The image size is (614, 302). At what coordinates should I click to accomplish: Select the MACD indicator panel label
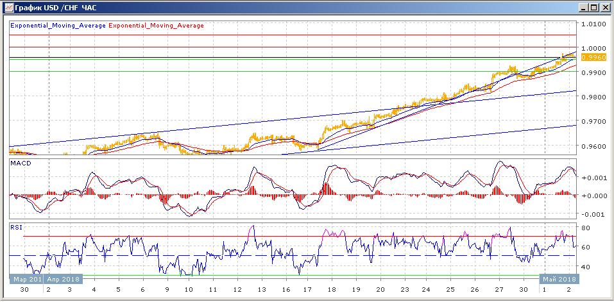[21, 163]
